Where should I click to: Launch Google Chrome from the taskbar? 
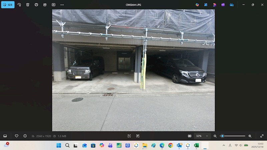(171, 145)
